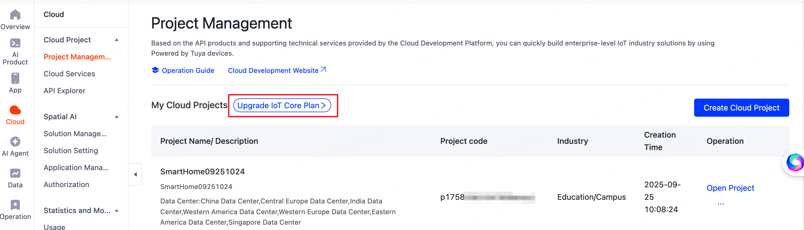Select Project Management menu item
804x230 pixels.
coord(77,57)
